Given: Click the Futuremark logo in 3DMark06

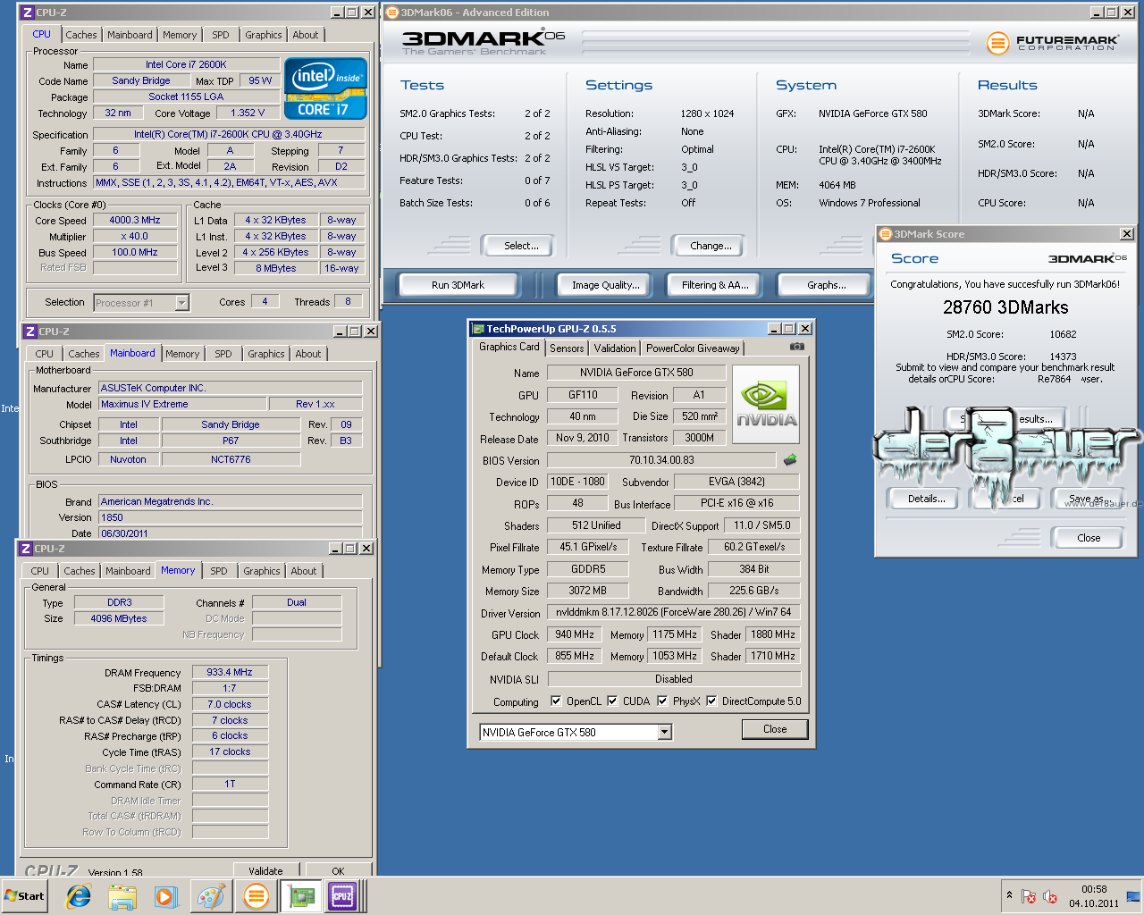Looking at the screenshot, I should click(x=1053, y=42).
